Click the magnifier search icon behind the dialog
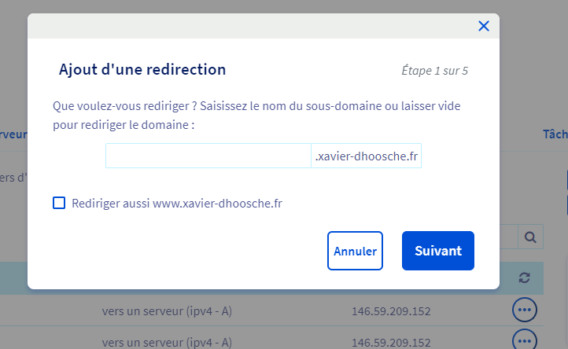 point(530,237)
